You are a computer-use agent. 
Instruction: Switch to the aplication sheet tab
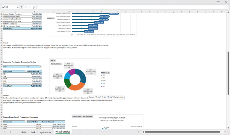pos(45,132)
